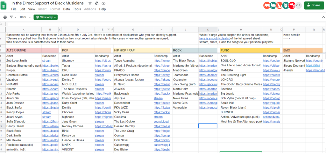
Task: Select the cell containing Lianne La Havas
Action: 78,140
